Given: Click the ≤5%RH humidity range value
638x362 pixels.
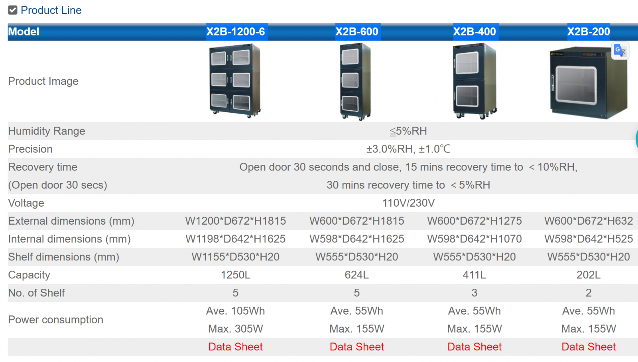Looking at the screenshot, I should pos(408,131).
